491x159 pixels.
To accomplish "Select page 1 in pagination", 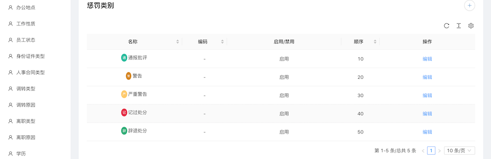I will click(431, 150).
